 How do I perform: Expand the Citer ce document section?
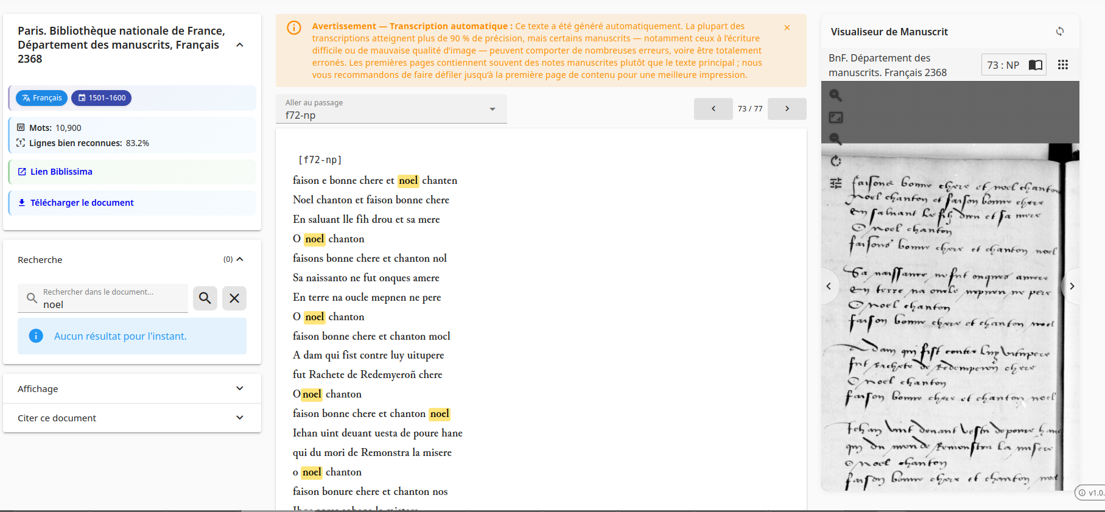pyautogui.click(x=240, y=418)
